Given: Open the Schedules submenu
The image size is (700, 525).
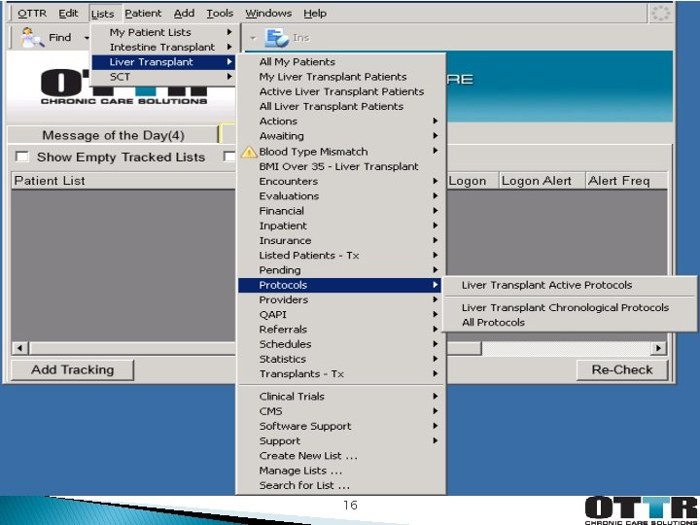Looking at the screenshot, I should [340, 344].
